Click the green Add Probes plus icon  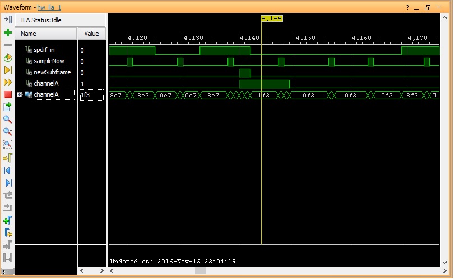pos(8,32)
